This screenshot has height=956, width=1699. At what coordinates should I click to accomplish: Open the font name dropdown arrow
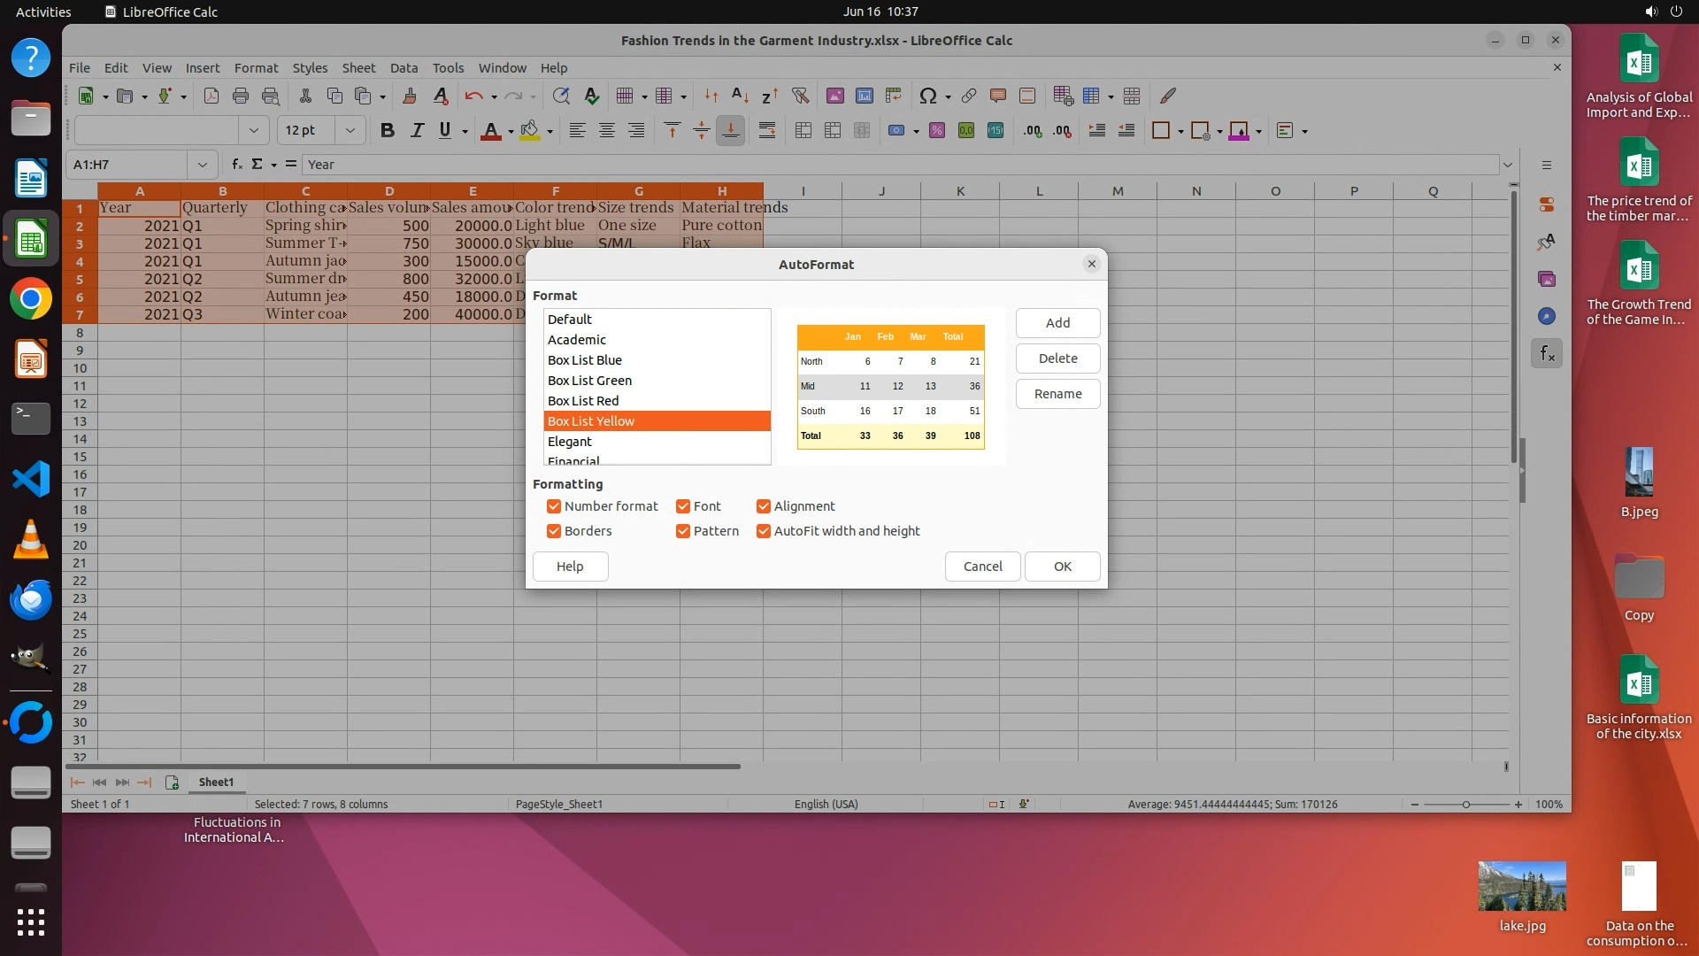(254, 131)
